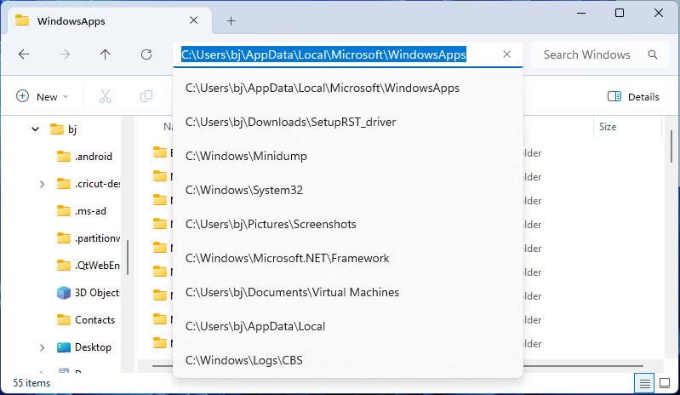
Task: Refresh the current folder
Action: (146, 54)
